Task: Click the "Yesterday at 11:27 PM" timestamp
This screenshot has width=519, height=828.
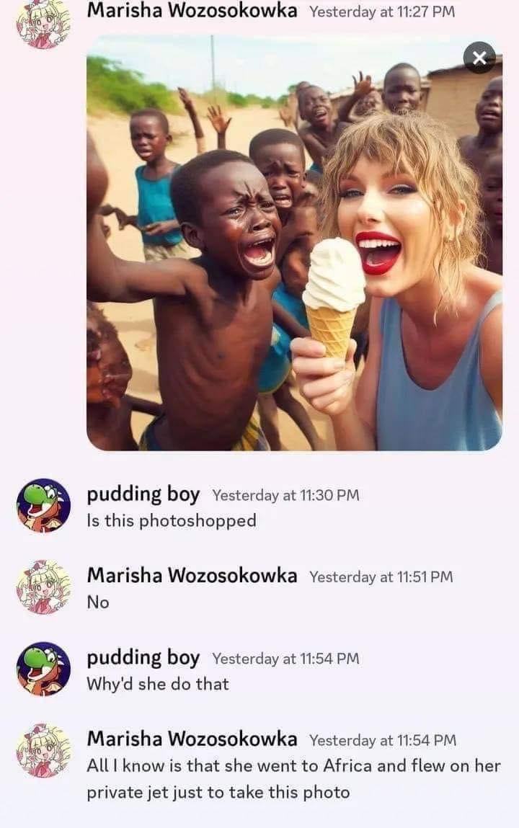Action: (382, 12)
